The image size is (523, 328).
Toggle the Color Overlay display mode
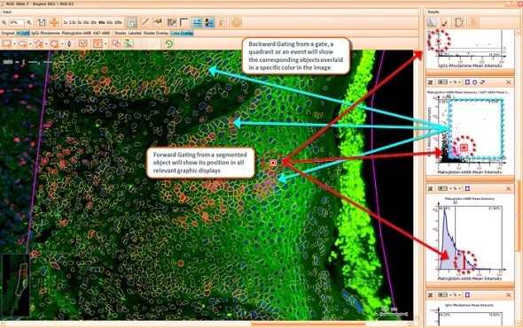pos(182,33)
